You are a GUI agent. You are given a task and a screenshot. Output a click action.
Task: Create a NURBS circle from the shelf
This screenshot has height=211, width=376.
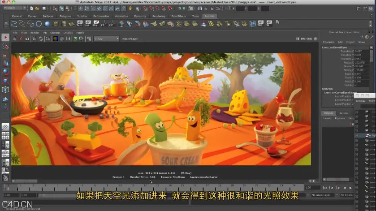click(x=39, y=24)
